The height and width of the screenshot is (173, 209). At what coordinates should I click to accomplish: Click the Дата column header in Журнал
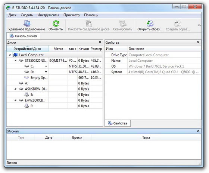[x=49, y=138]
